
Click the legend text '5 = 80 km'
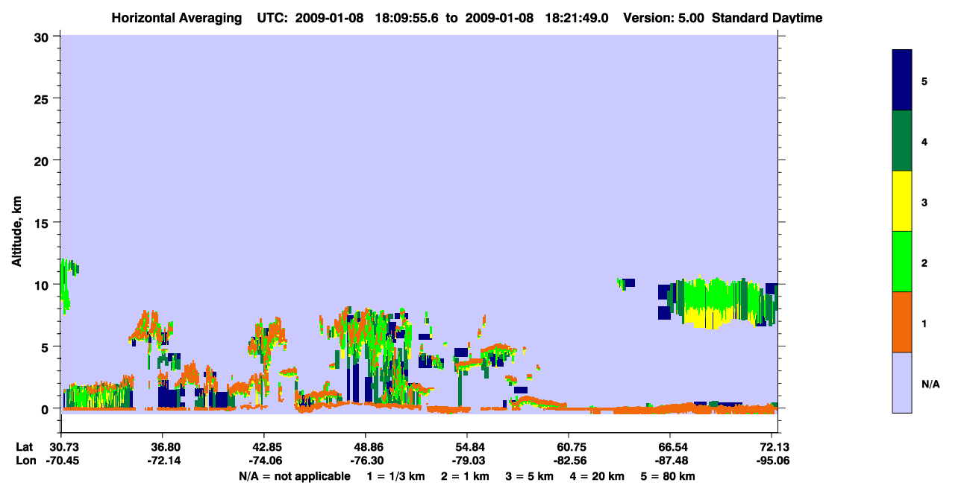669,476
